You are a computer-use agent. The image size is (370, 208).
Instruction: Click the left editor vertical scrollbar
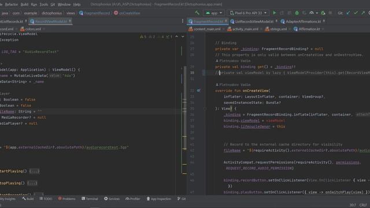[x=185, y=107]
